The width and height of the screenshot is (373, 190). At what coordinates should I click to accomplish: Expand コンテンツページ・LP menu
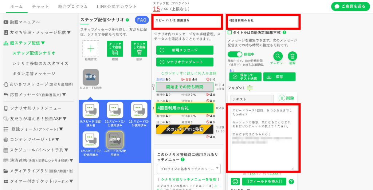31,139
